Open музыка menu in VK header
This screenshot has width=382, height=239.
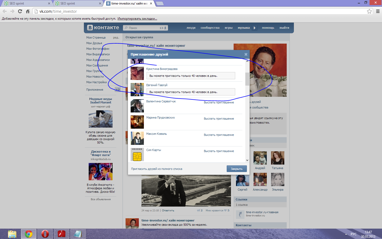pyautogui.click(x=244, y=28)
